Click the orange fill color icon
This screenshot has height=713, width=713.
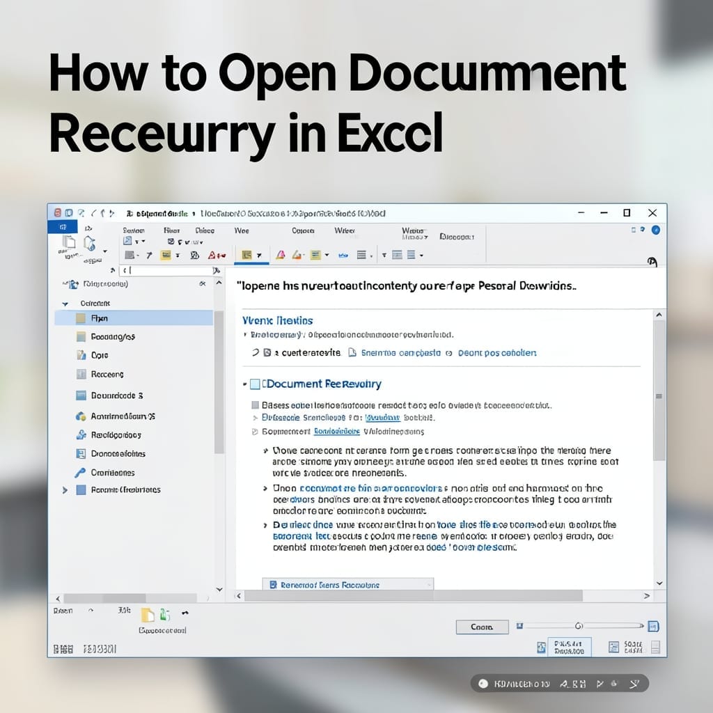point(297,255)
